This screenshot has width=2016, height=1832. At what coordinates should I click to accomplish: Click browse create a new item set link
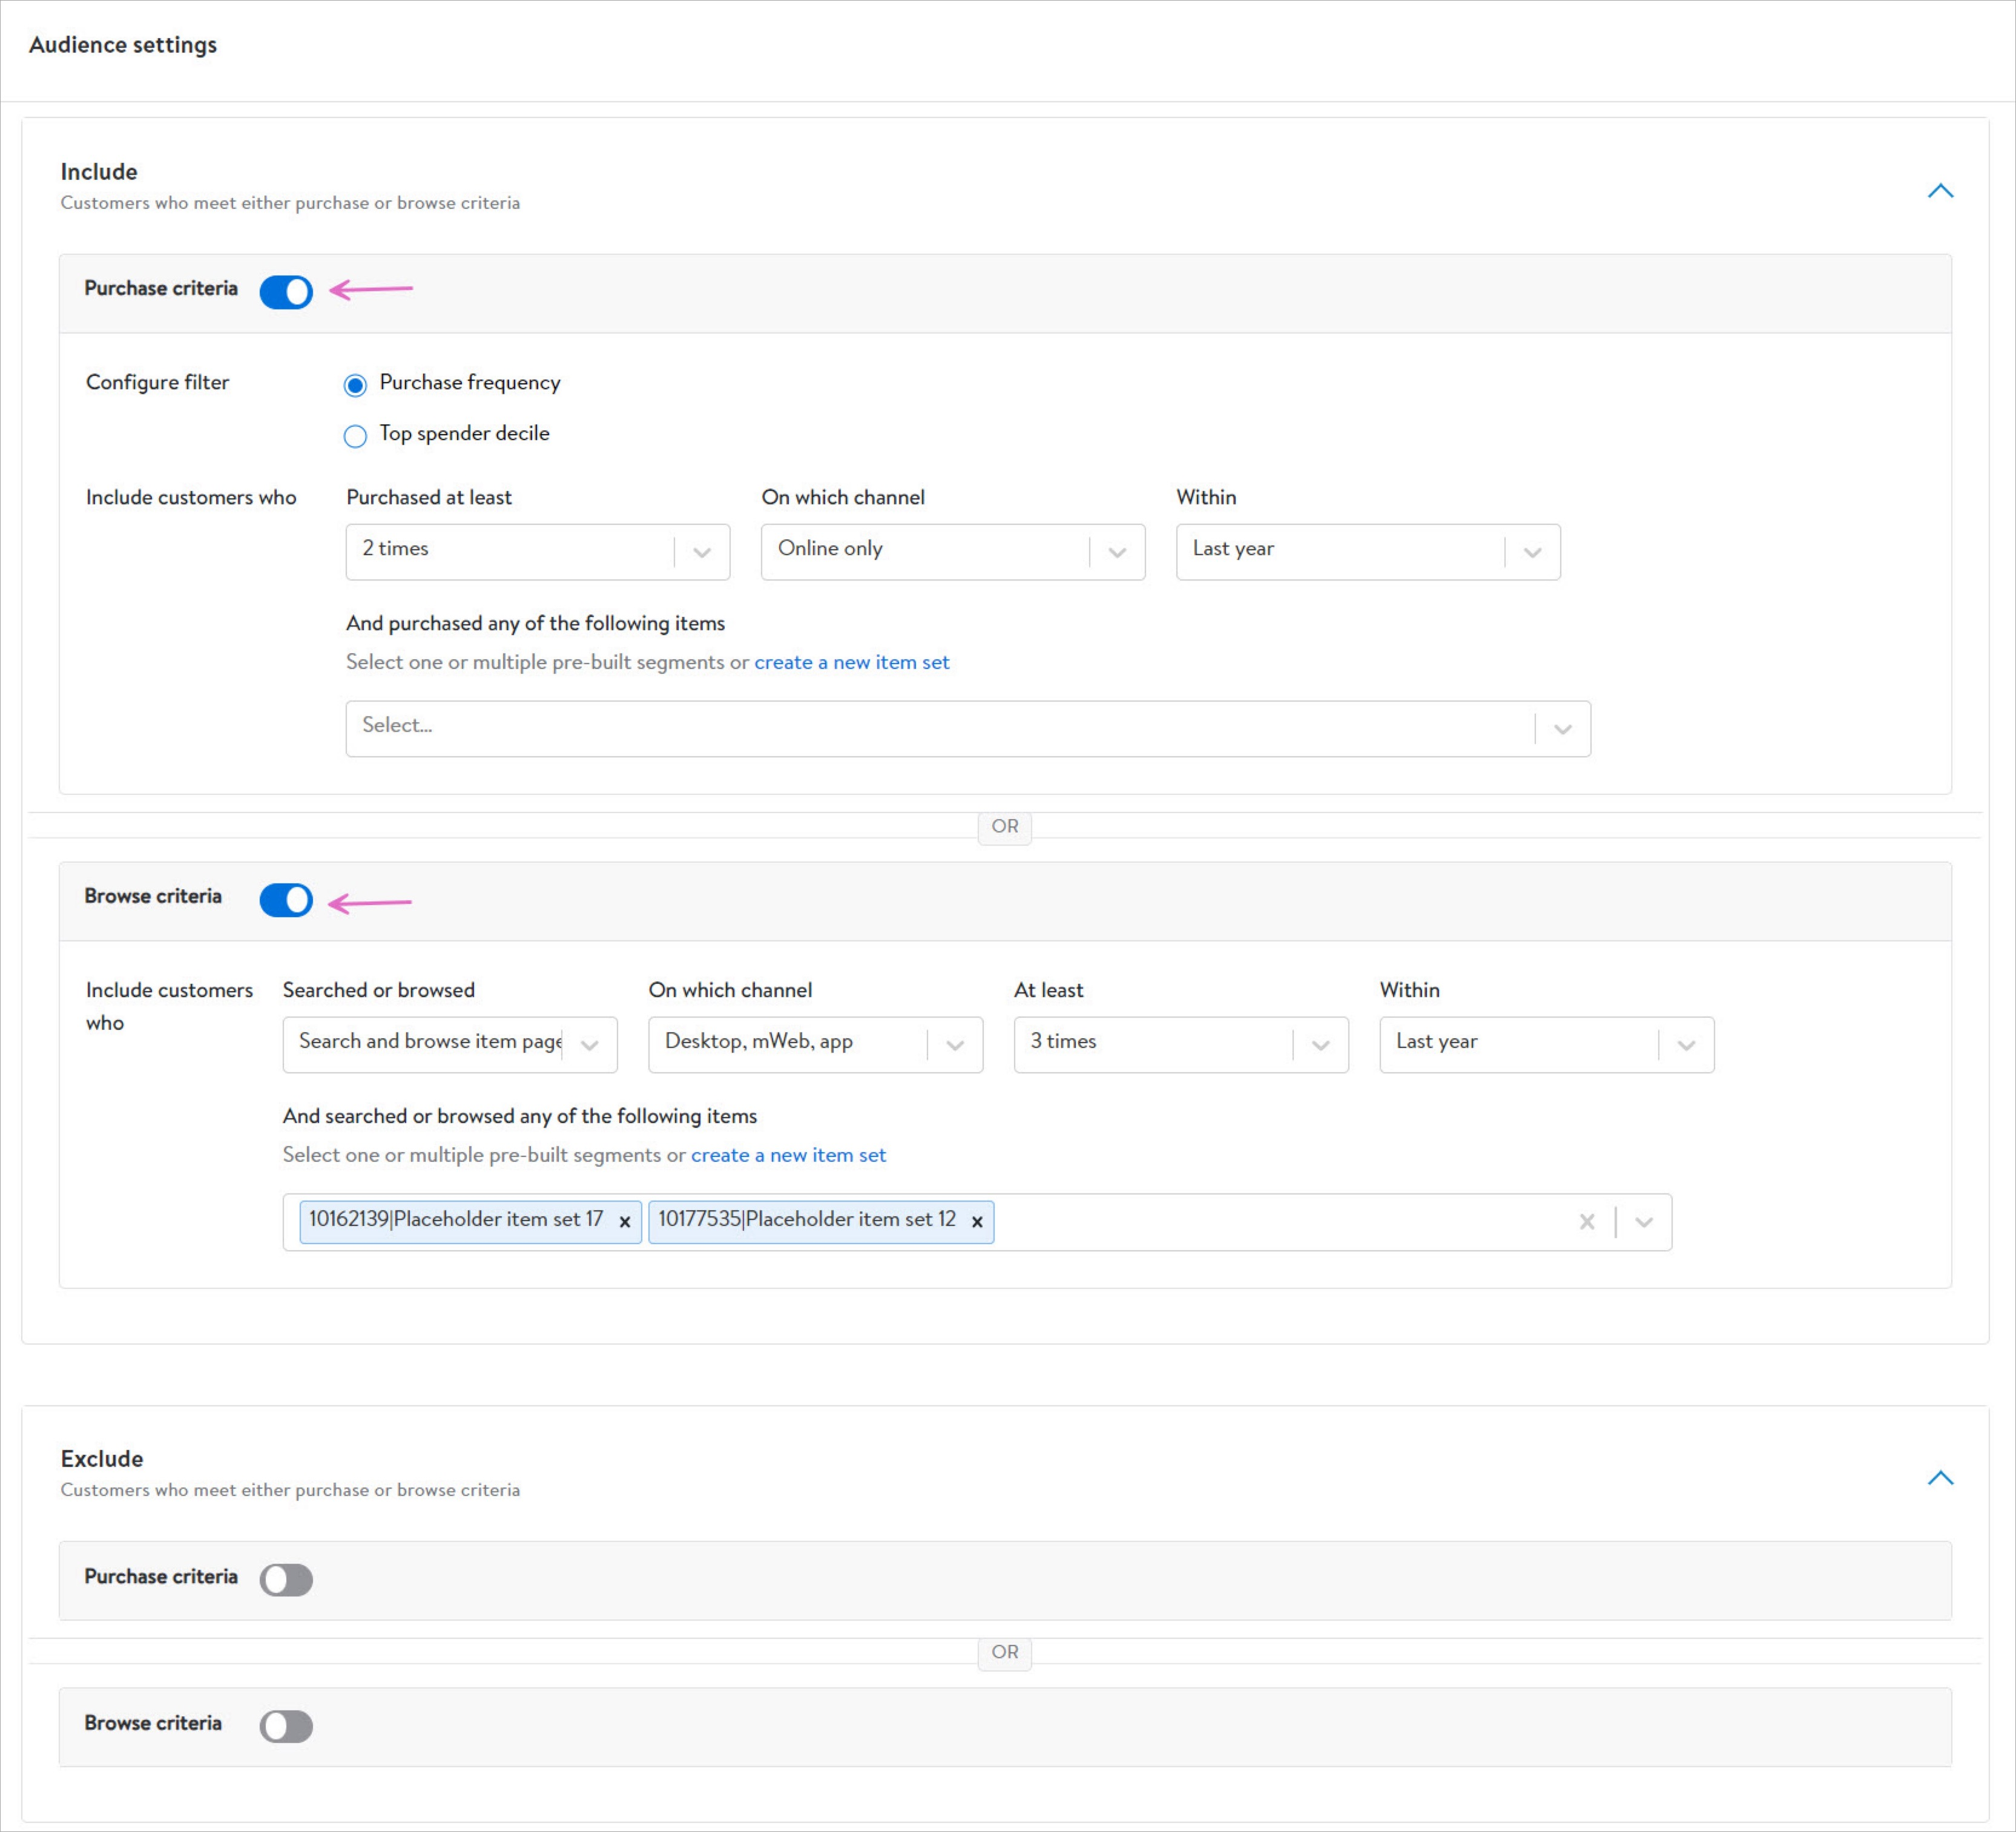coord(788,1155)
